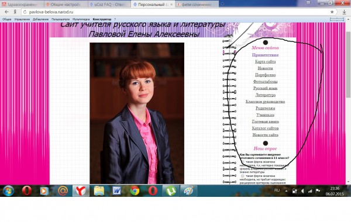Open Microsoft Word from the taskbar
The height and width of the screenshot is (222, 351).
(116, 191)
